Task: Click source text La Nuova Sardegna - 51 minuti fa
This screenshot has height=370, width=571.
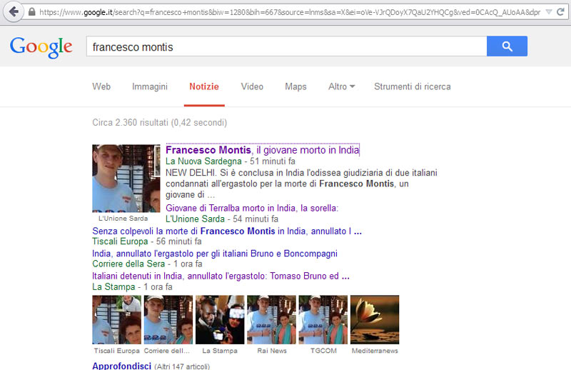Action: tap(231, 161)
